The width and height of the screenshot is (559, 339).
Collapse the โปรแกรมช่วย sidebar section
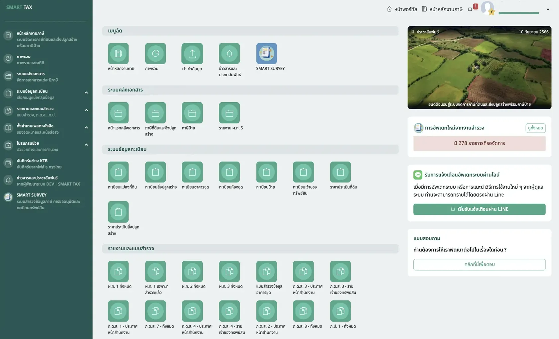[86, 145]
